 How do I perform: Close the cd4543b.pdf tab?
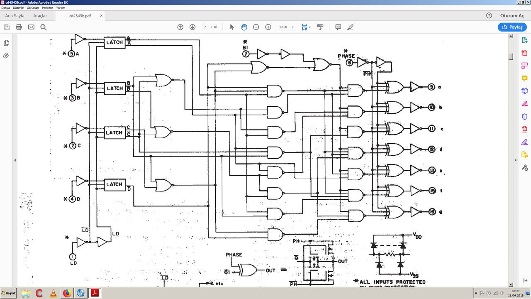click(101, 16)
